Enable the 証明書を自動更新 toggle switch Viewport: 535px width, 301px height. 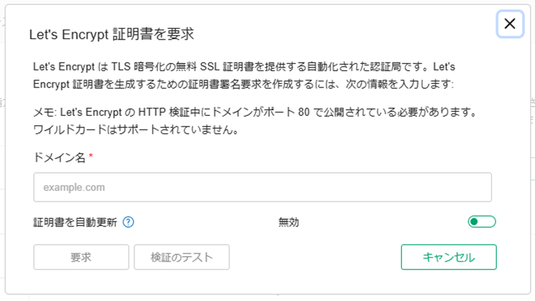click(x=482, y=222)
